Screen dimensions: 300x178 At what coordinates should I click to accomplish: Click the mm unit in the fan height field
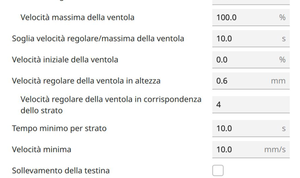[278, 81]
